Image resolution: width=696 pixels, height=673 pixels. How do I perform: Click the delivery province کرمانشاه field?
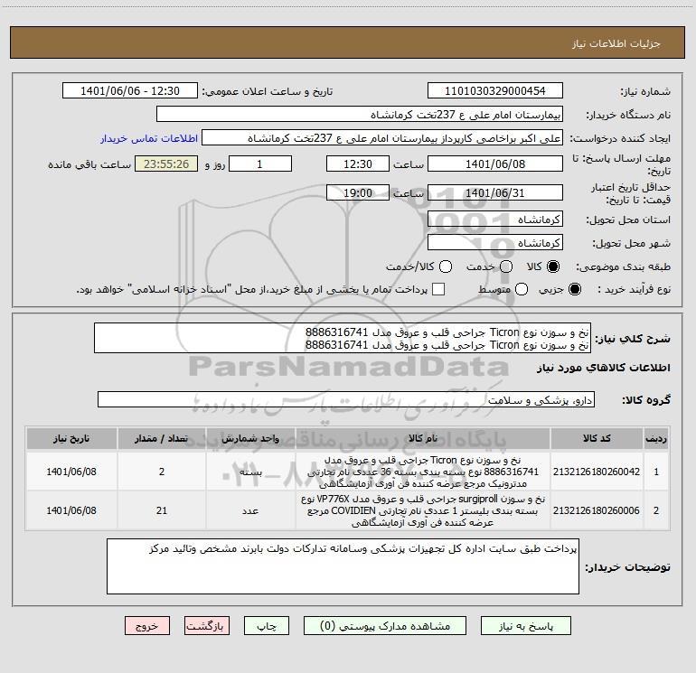[x=495, y=219]
